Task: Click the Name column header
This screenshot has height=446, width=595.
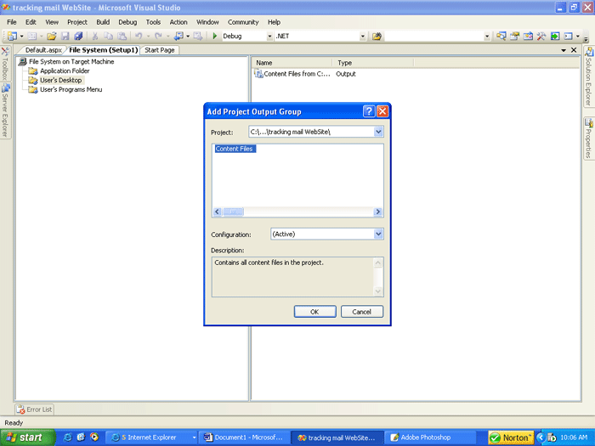Action: click(x=292, y=63)
